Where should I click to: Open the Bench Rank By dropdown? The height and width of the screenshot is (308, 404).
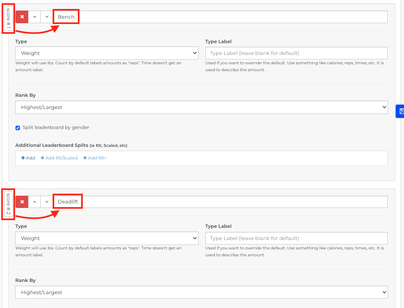(x=201, y=107)
